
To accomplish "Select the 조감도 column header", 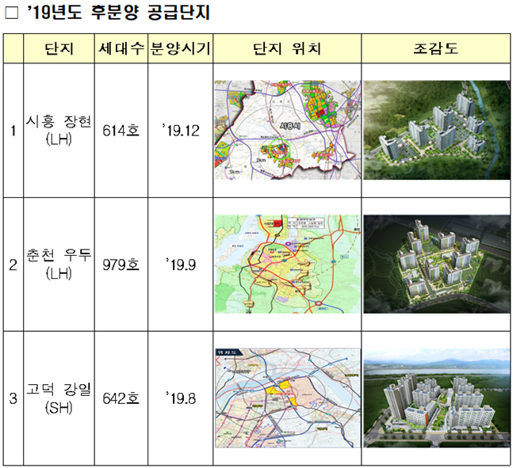I will point(436,48).
